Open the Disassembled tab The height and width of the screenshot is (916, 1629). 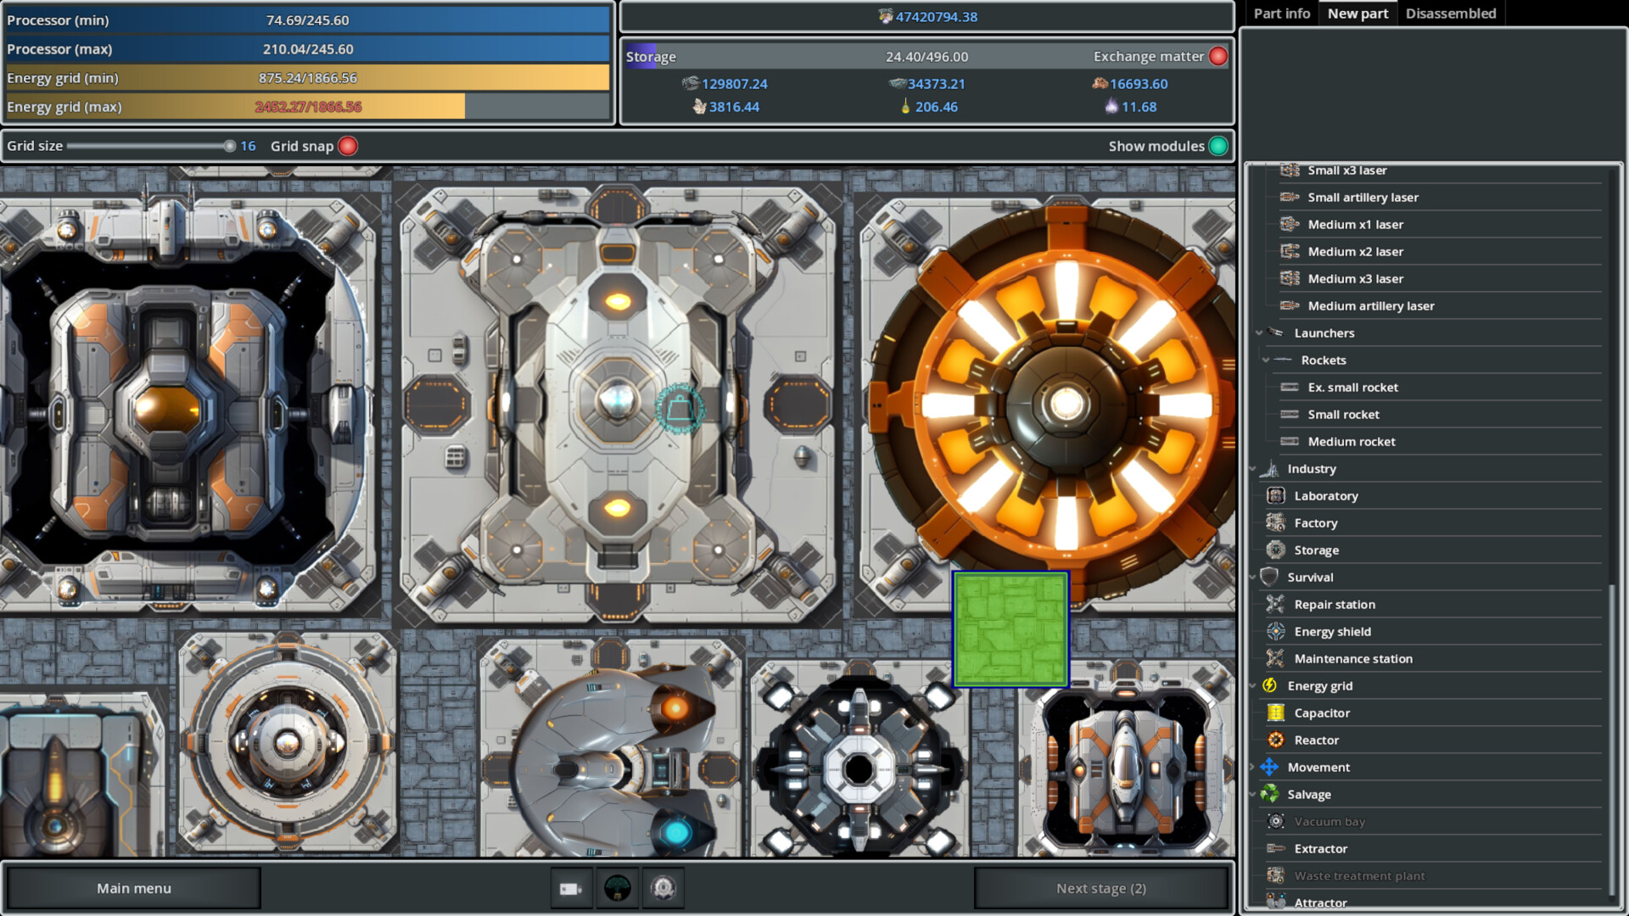[1451, 13]
